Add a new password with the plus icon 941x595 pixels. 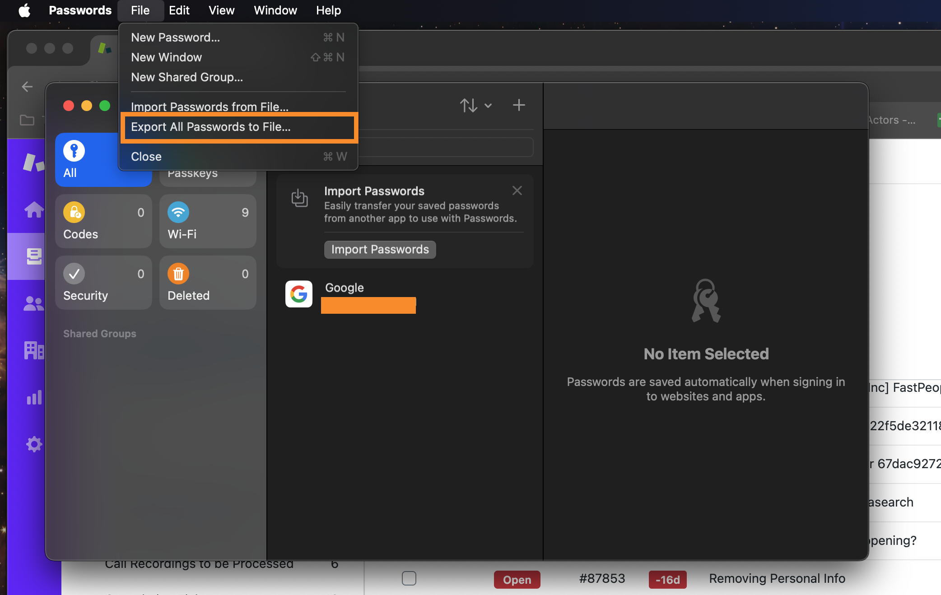pos(519,105)
